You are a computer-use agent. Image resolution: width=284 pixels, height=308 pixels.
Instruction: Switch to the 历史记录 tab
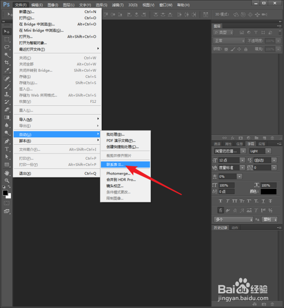point(221,227)
